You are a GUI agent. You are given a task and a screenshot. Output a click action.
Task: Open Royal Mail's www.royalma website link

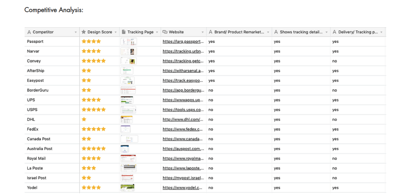tap(183, 158)
